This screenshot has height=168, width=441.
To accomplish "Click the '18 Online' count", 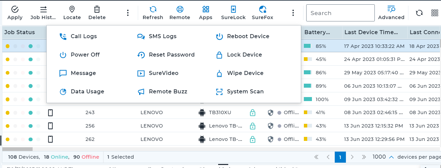I will [56, 157].
